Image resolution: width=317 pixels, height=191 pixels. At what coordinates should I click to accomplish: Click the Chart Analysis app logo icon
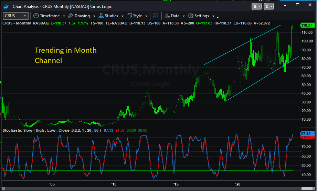pyautogui.click(x=6, y=7)
